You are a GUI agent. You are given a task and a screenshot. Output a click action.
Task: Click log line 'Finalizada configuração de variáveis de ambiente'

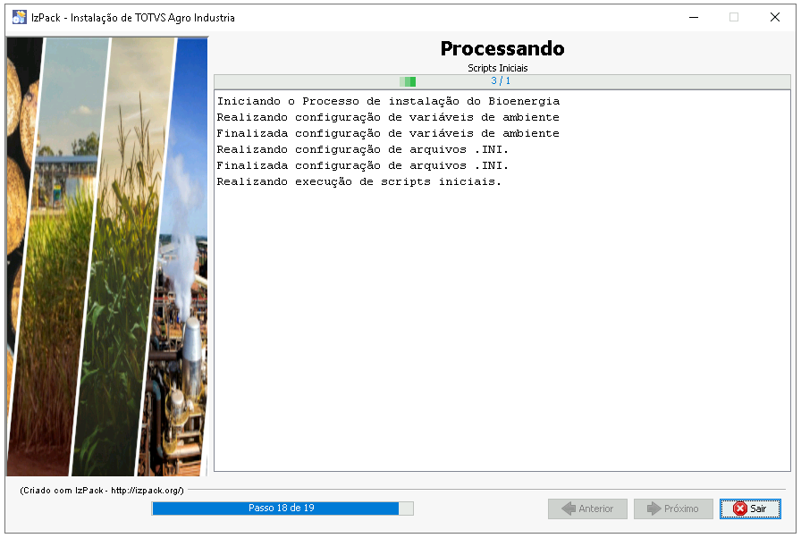[x=388, y=133]
